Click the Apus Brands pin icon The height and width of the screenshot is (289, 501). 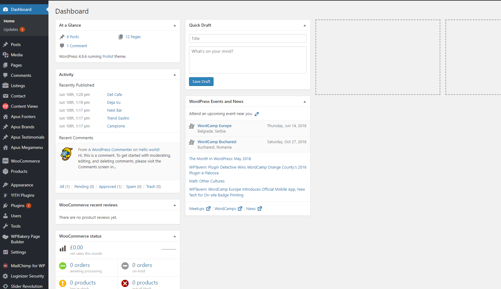5,127
